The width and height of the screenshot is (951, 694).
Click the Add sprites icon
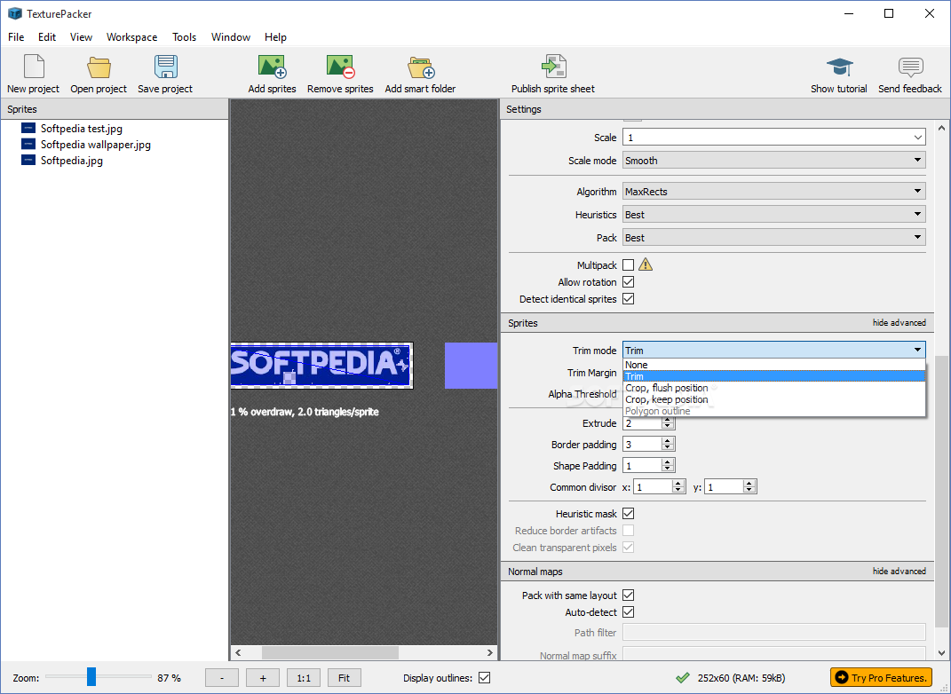272,67
